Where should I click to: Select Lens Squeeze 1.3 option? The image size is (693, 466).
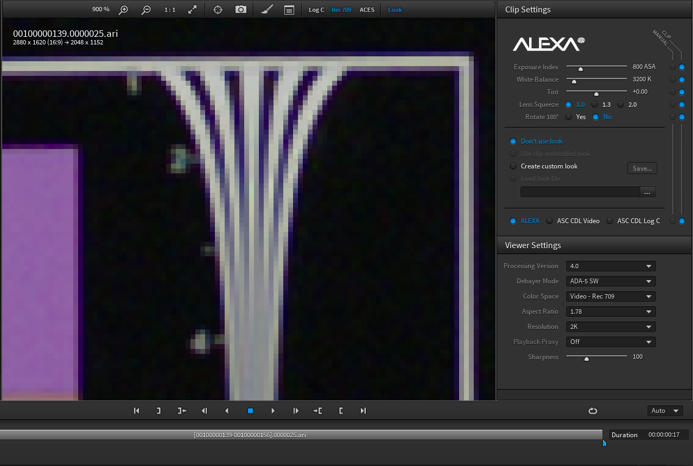595,104
